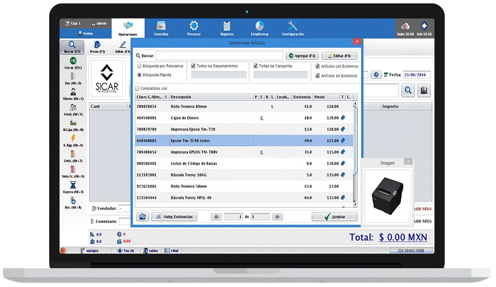496x287 pixels.
Task: Click the Cliente icon in sidebar
Action: click(73, 92)
